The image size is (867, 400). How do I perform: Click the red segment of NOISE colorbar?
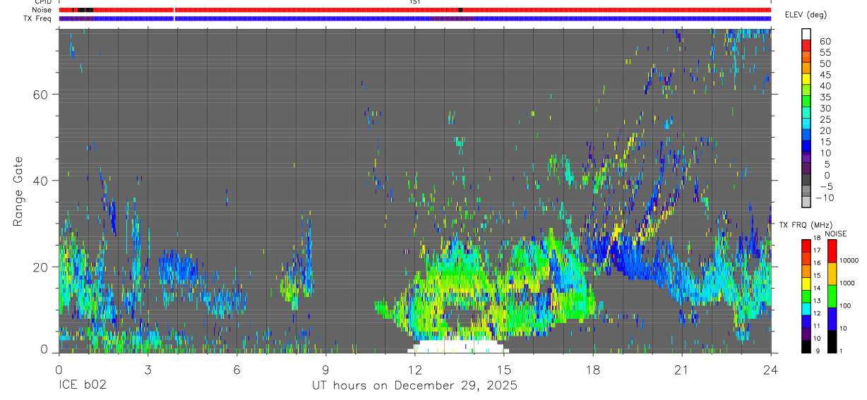click(x=832, y=251)
